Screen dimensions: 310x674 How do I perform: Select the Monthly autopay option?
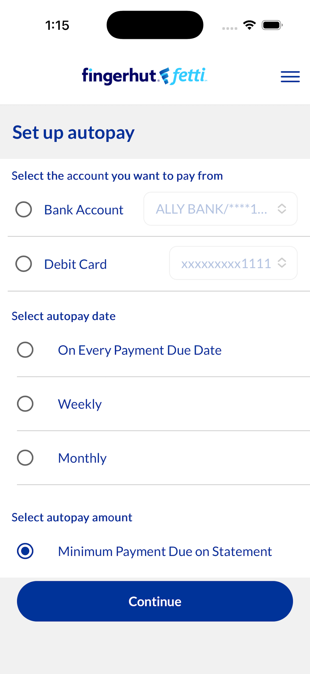[25, 458]
